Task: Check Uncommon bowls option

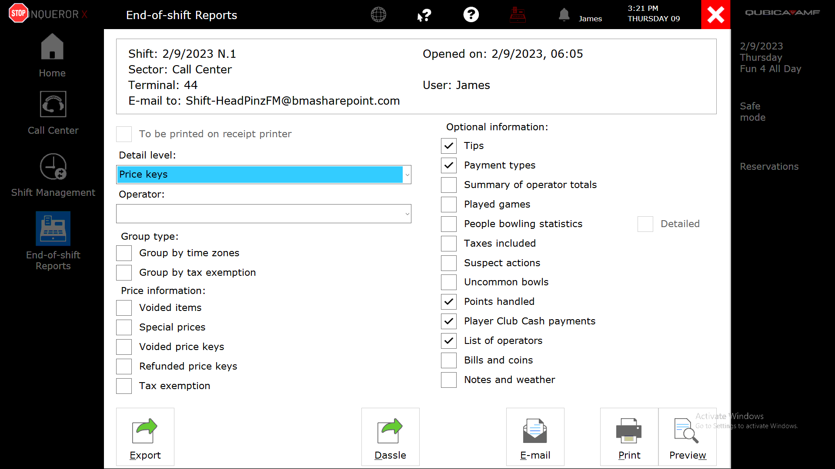Action: tap(449, 282)
